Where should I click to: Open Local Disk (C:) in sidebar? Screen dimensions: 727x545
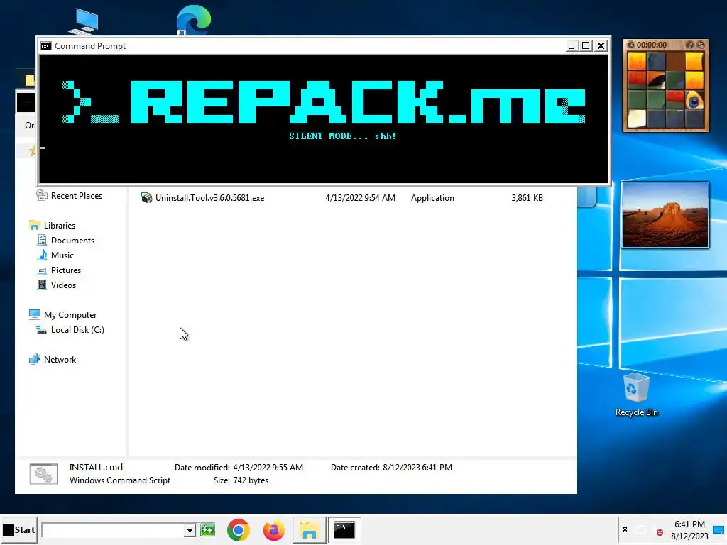coord(70,329)
